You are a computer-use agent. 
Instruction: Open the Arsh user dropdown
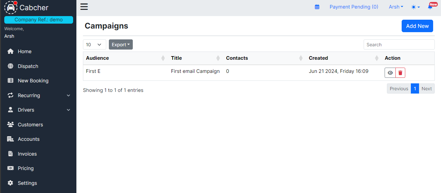click(x=396, y=7)
